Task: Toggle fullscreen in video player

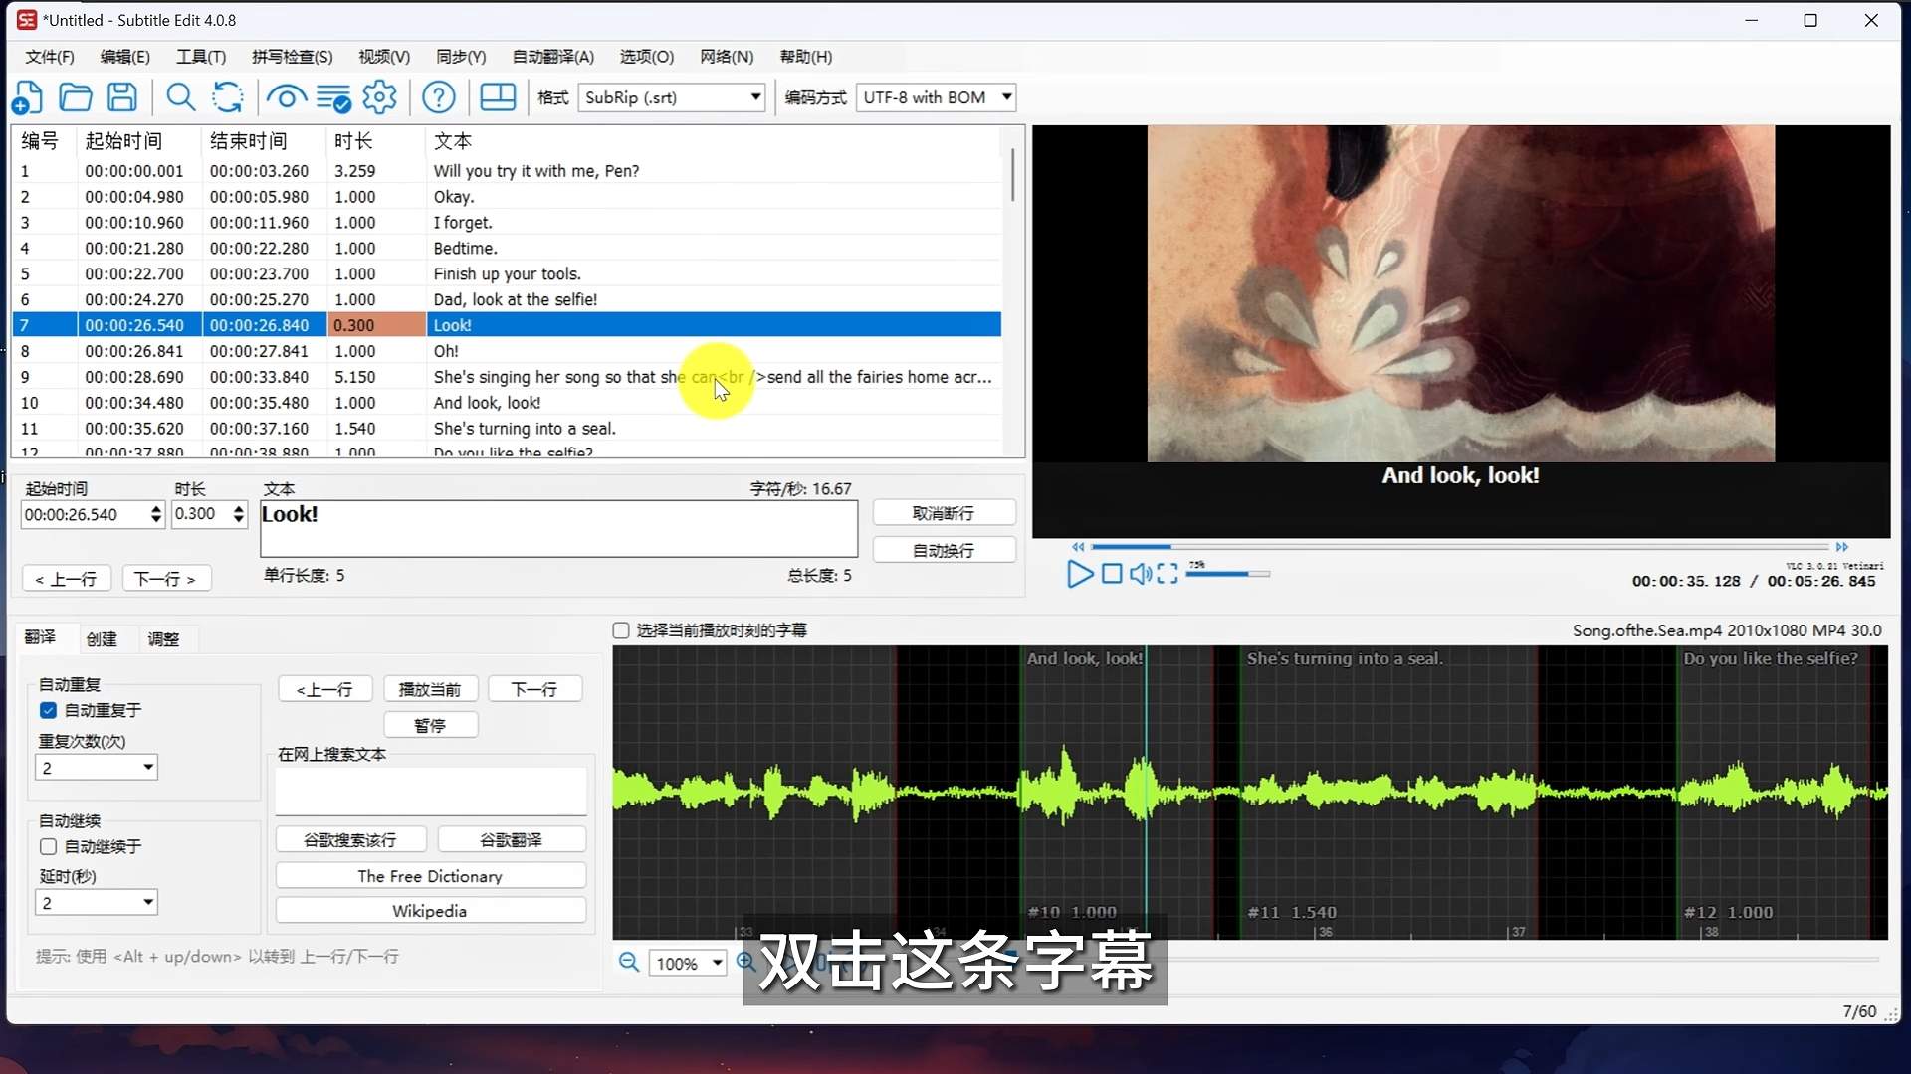Action: pyautogui.click(x=1168, y=574)
